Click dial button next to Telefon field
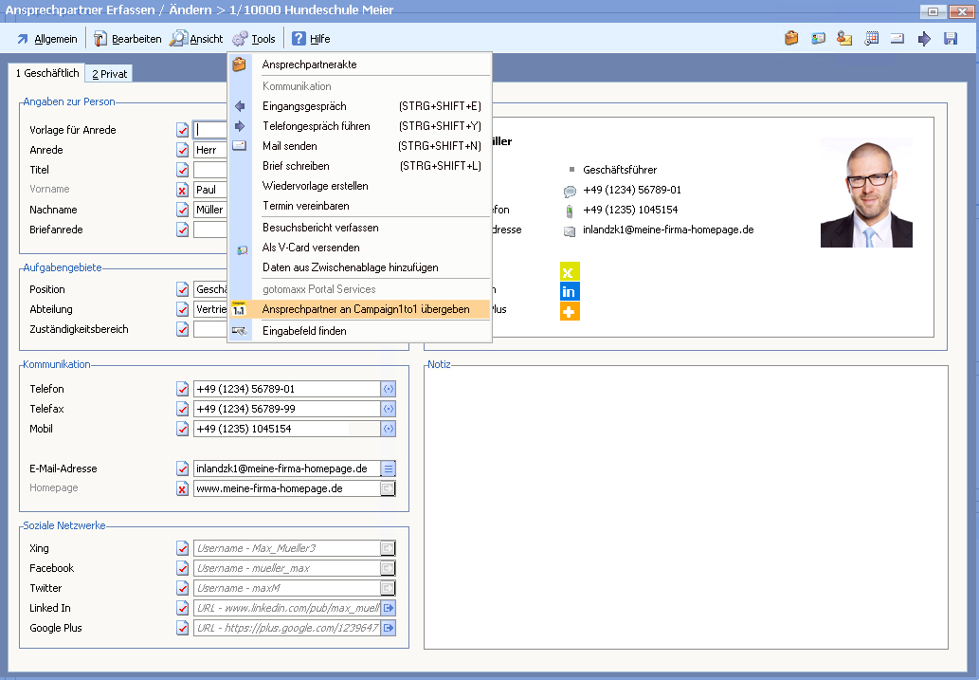979x680 pixels. click(x=388, y=389)
